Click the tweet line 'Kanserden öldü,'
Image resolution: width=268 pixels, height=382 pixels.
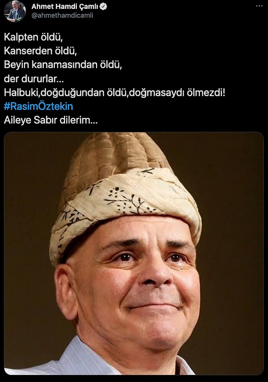pyautogui.click(x=40, y=51)
